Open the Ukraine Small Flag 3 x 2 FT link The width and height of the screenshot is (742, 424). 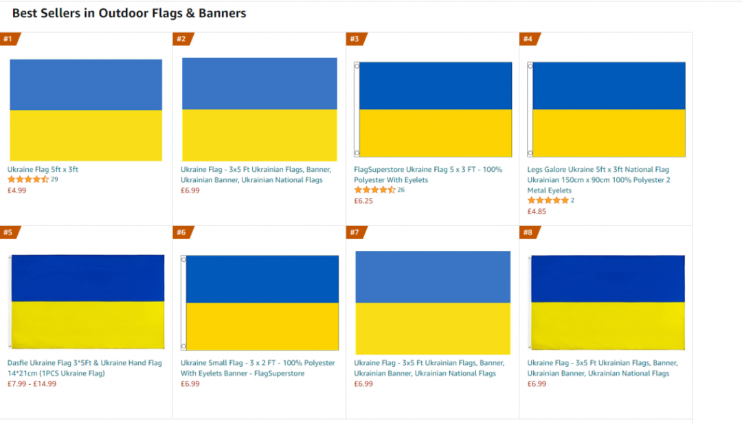pyautogui.click(x=258, y=368)
